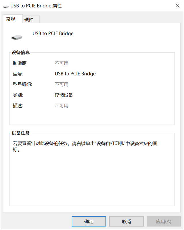Image resolution: width=184 pixels, height=230 pixels.
Task: Click 不可用 value beside 制造商
Action: coord(62,63)
